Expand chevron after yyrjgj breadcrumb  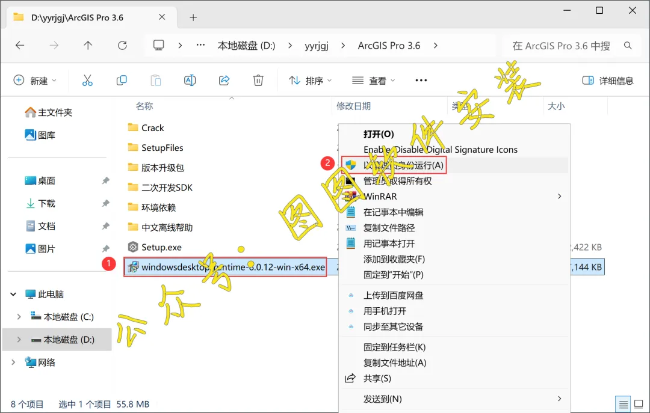[343, 46]
